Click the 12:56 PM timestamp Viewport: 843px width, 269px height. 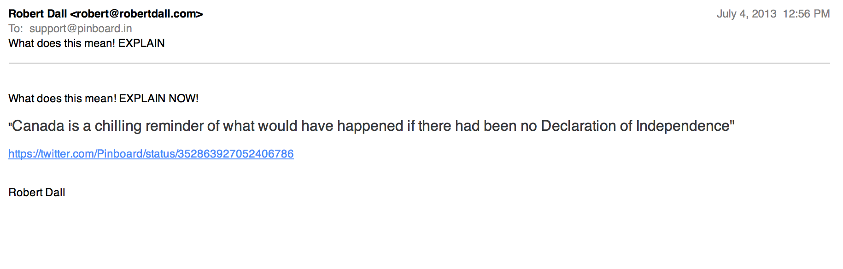[806, 14]
